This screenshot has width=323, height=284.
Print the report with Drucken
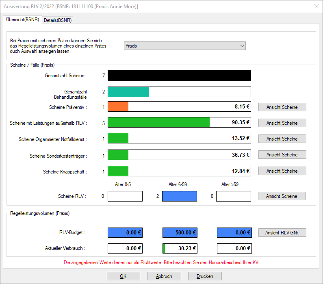[205, 276]
